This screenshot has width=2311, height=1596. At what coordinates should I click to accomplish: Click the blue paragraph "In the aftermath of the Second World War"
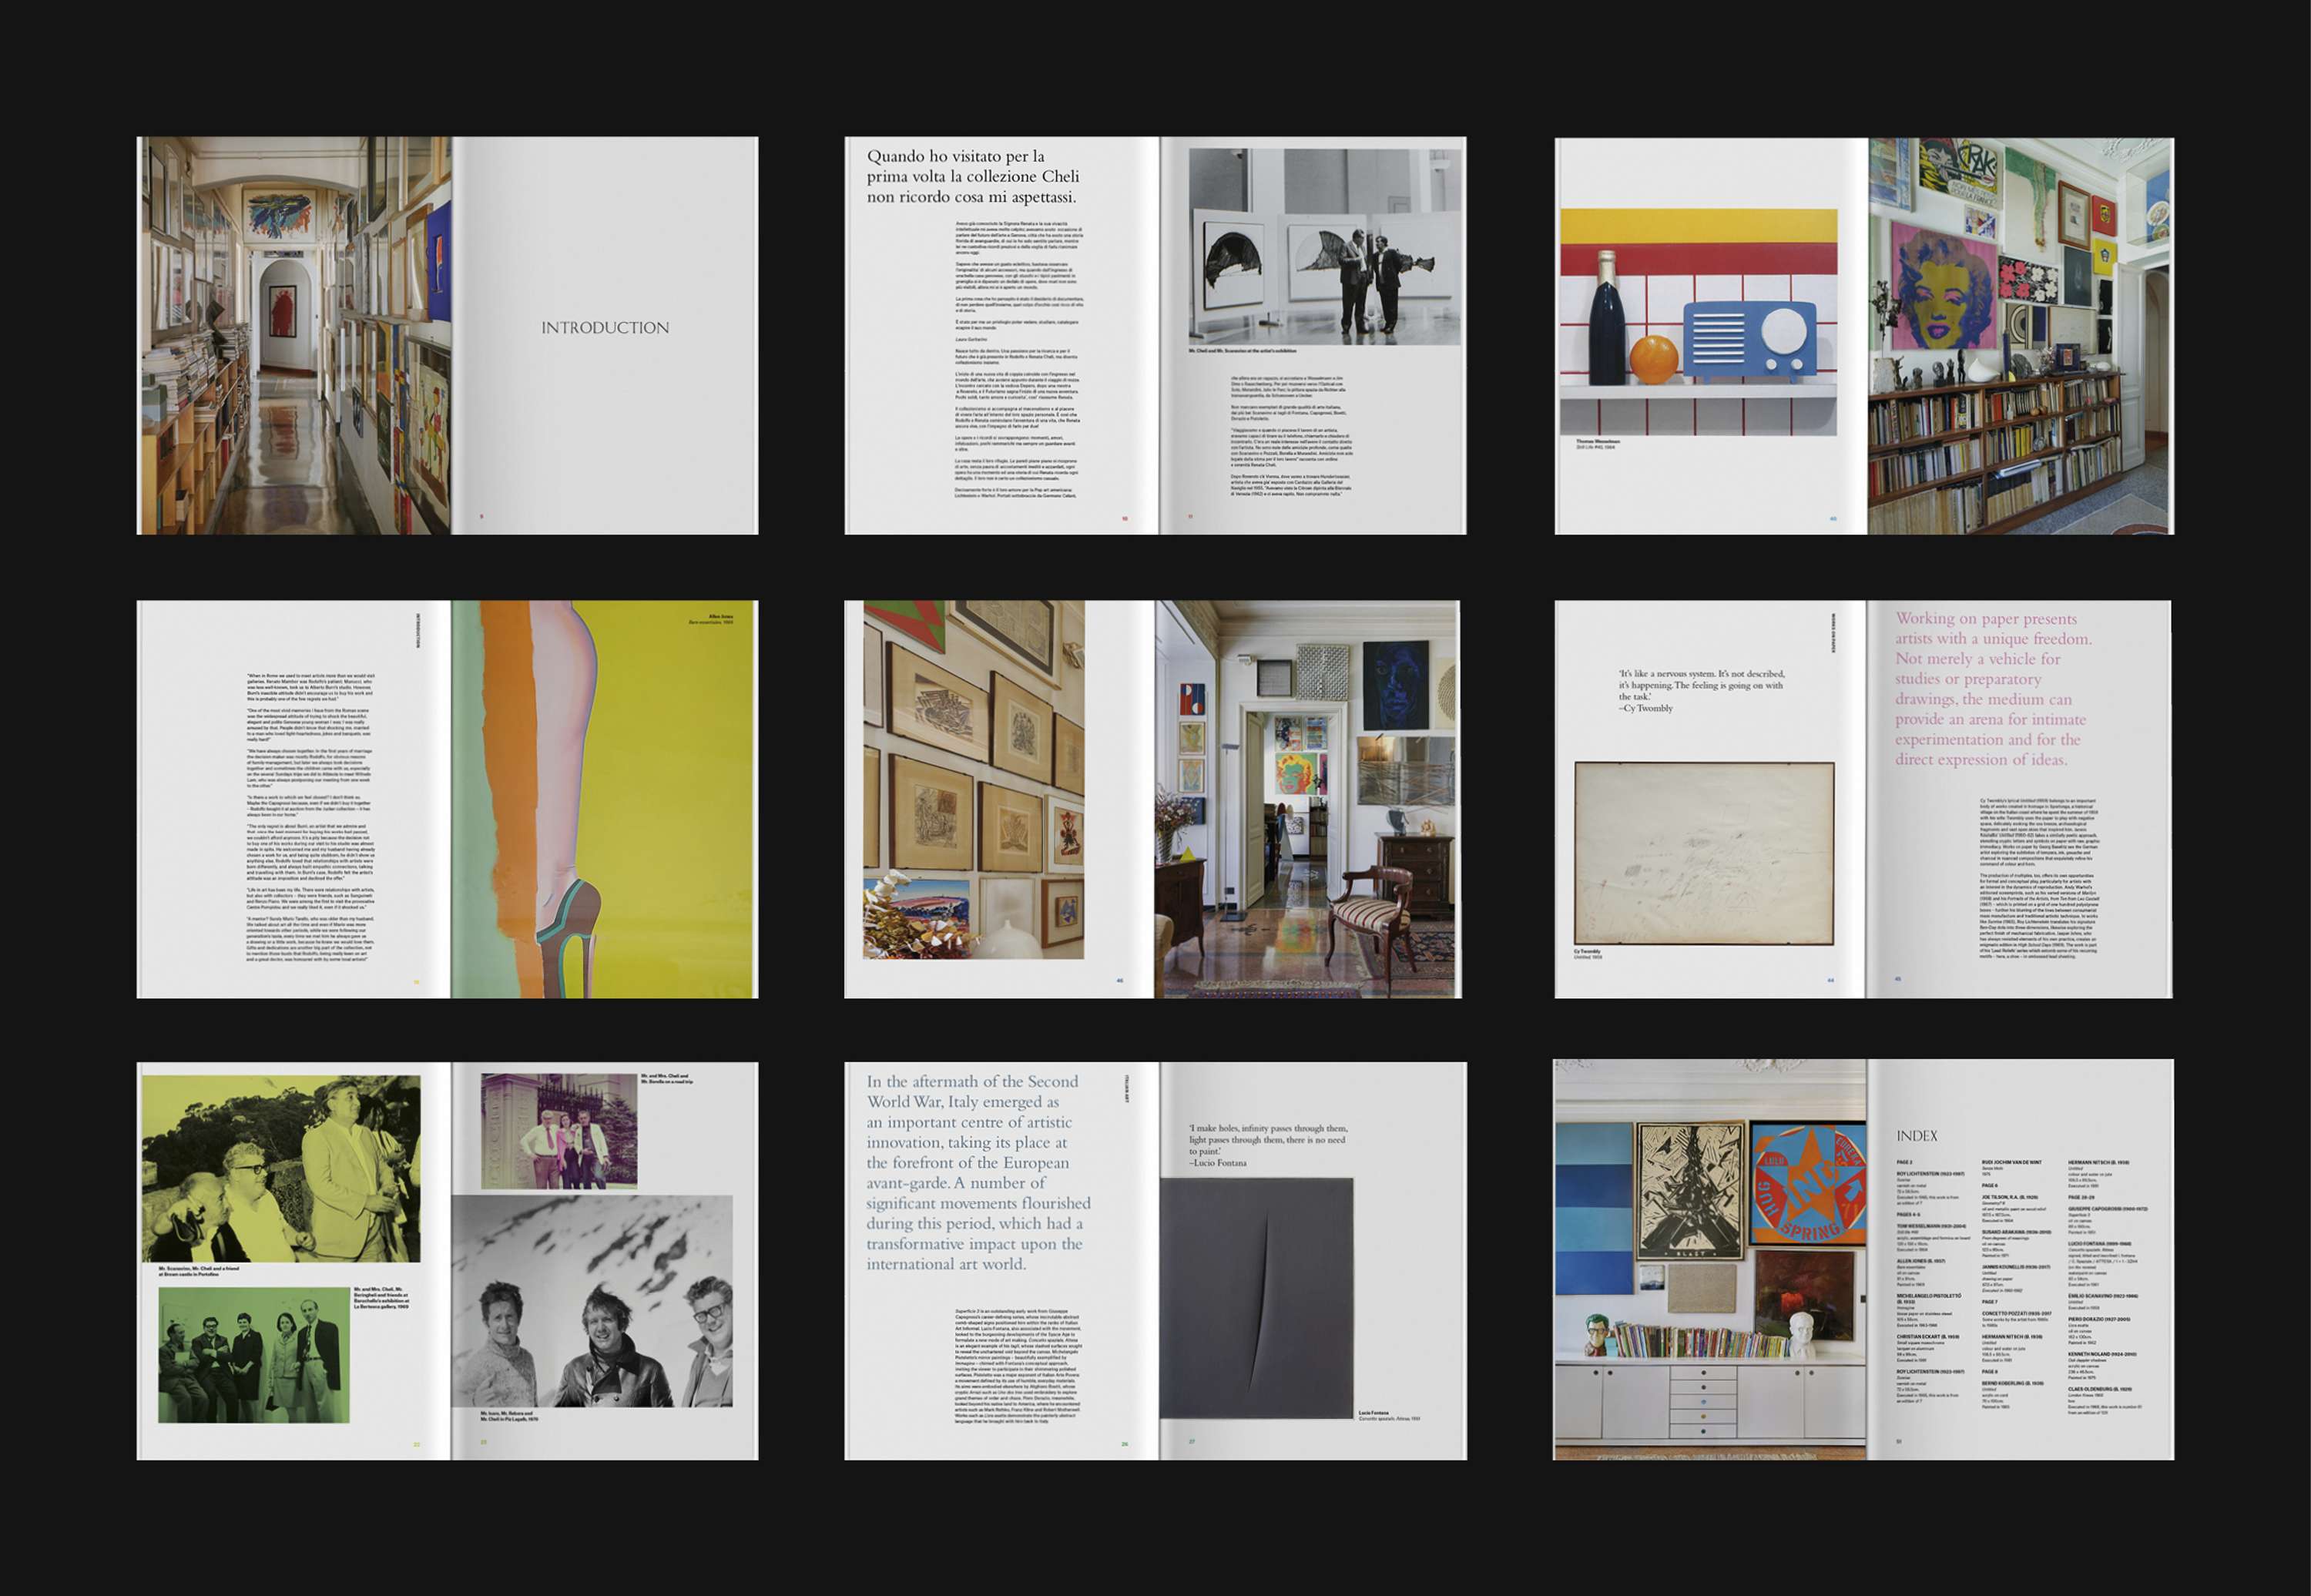point(978,1172)
